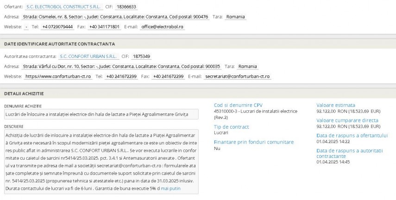Click the 'Tip de contract' label

tap(231, 127)
